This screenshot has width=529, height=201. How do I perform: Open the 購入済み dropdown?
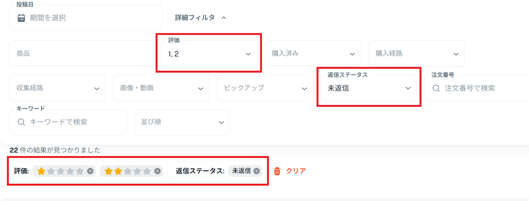(x=313, y=53)
